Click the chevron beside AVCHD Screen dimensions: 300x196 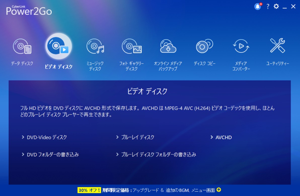click(x=212, y=137)
